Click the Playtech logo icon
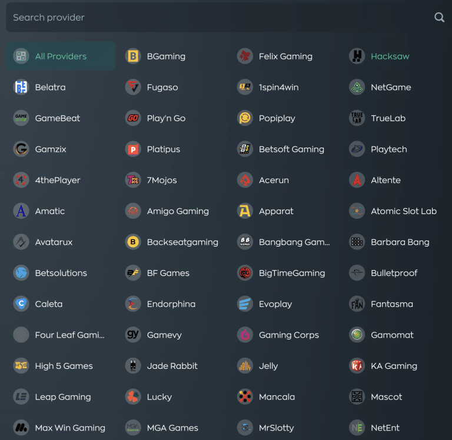Screen dimensions: 452x440 click(x=357, y=149)
